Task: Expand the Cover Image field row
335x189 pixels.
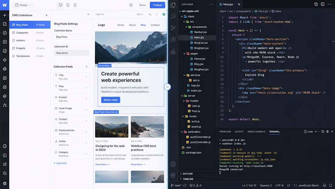Action: click(x=71, y=110)
